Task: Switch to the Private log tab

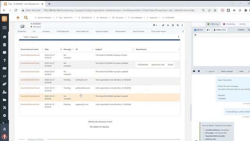Action: click(229, 24)
